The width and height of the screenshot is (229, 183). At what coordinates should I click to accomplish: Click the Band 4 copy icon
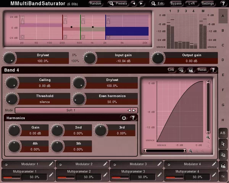(181, 70)
